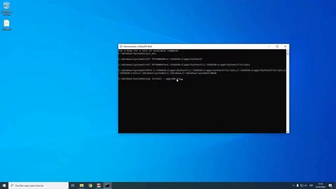Click the 'py3_env' command line in the shell
Screen dimensions: 336x189
(x=137, y=54)
